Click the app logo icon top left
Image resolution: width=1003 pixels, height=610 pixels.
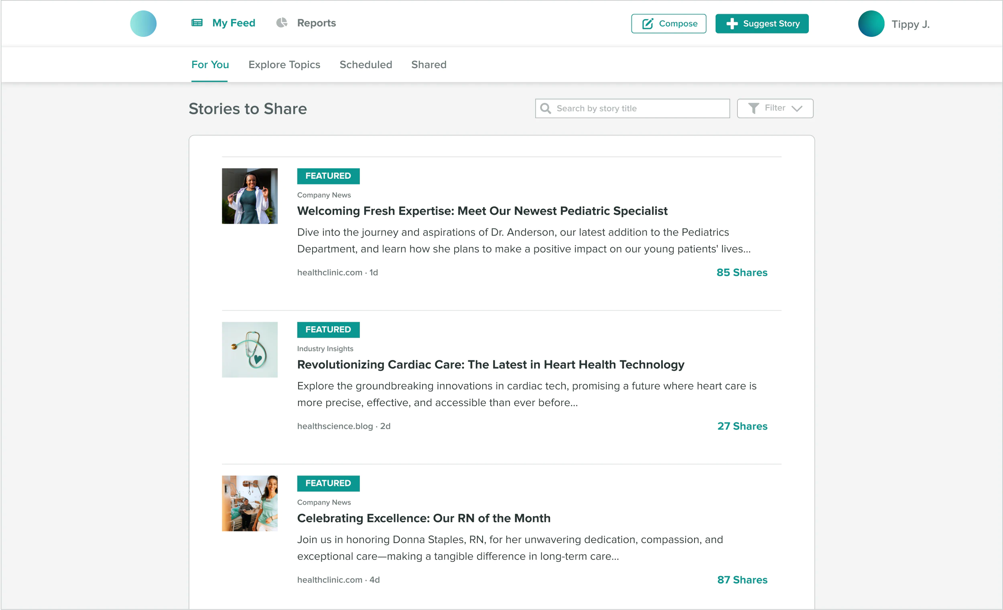point(143,23)
